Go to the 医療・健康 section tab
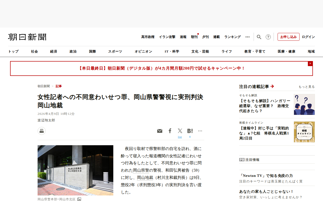The image size is (323, 201). tap(286, 52)
